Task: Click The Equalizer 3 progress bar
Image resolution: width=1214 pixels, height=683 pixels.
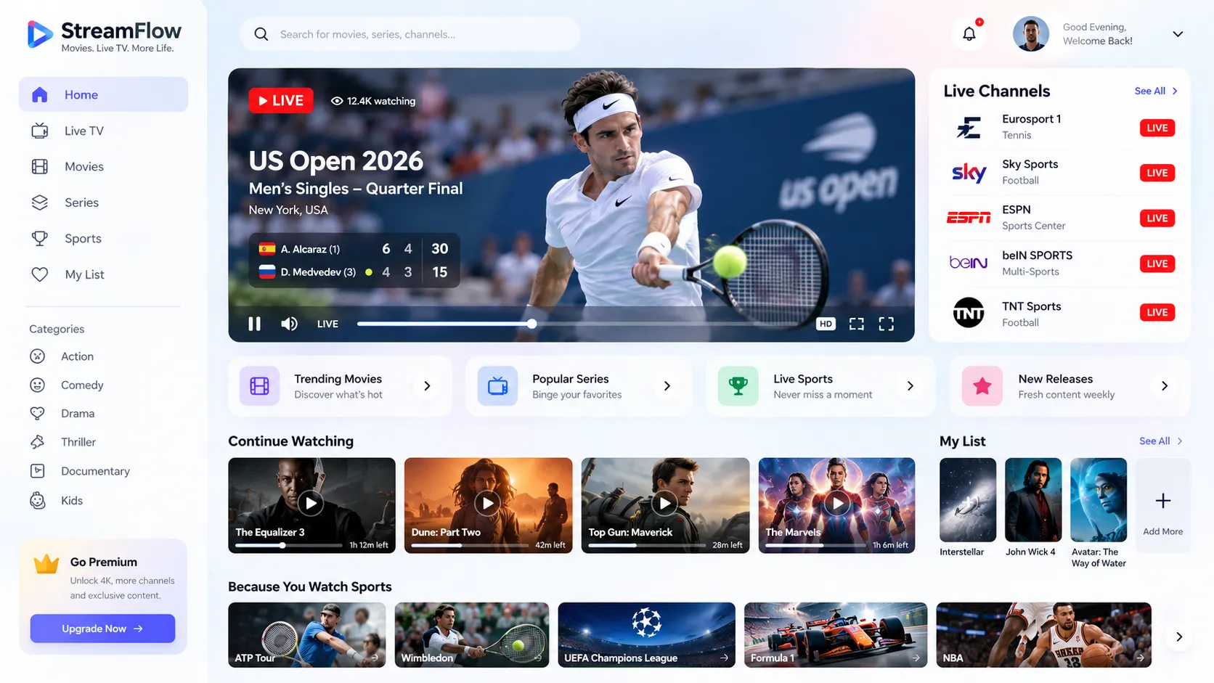Action: click(x=288, y=545)
